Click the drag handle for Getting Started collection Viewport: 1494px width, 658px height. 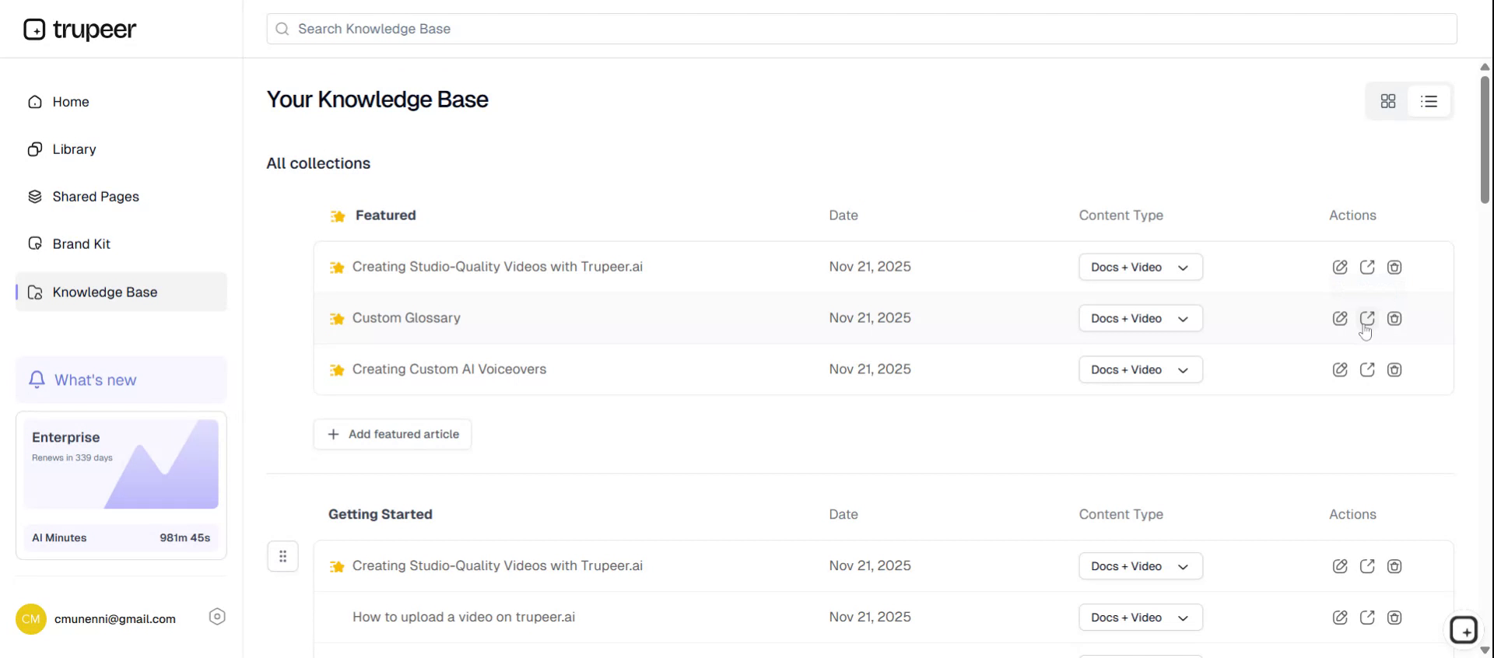click(x=283, y=556)
